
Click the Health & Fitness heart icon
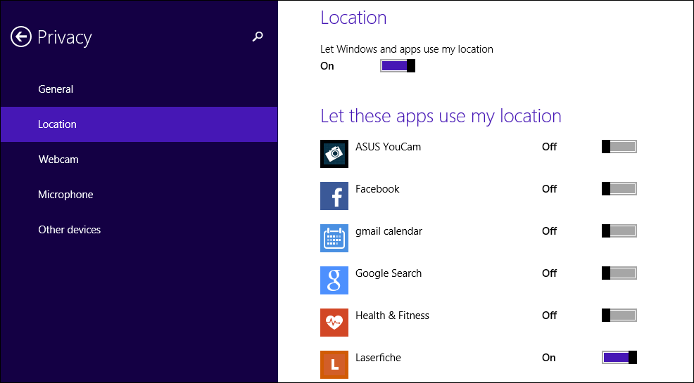click(334, 323)
